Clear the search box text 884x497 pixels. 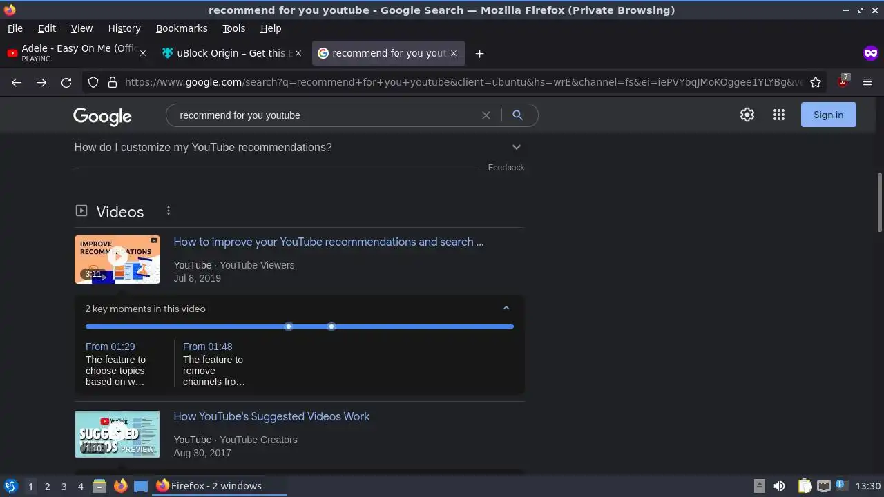pyautogui.click(x=486, y=115)
